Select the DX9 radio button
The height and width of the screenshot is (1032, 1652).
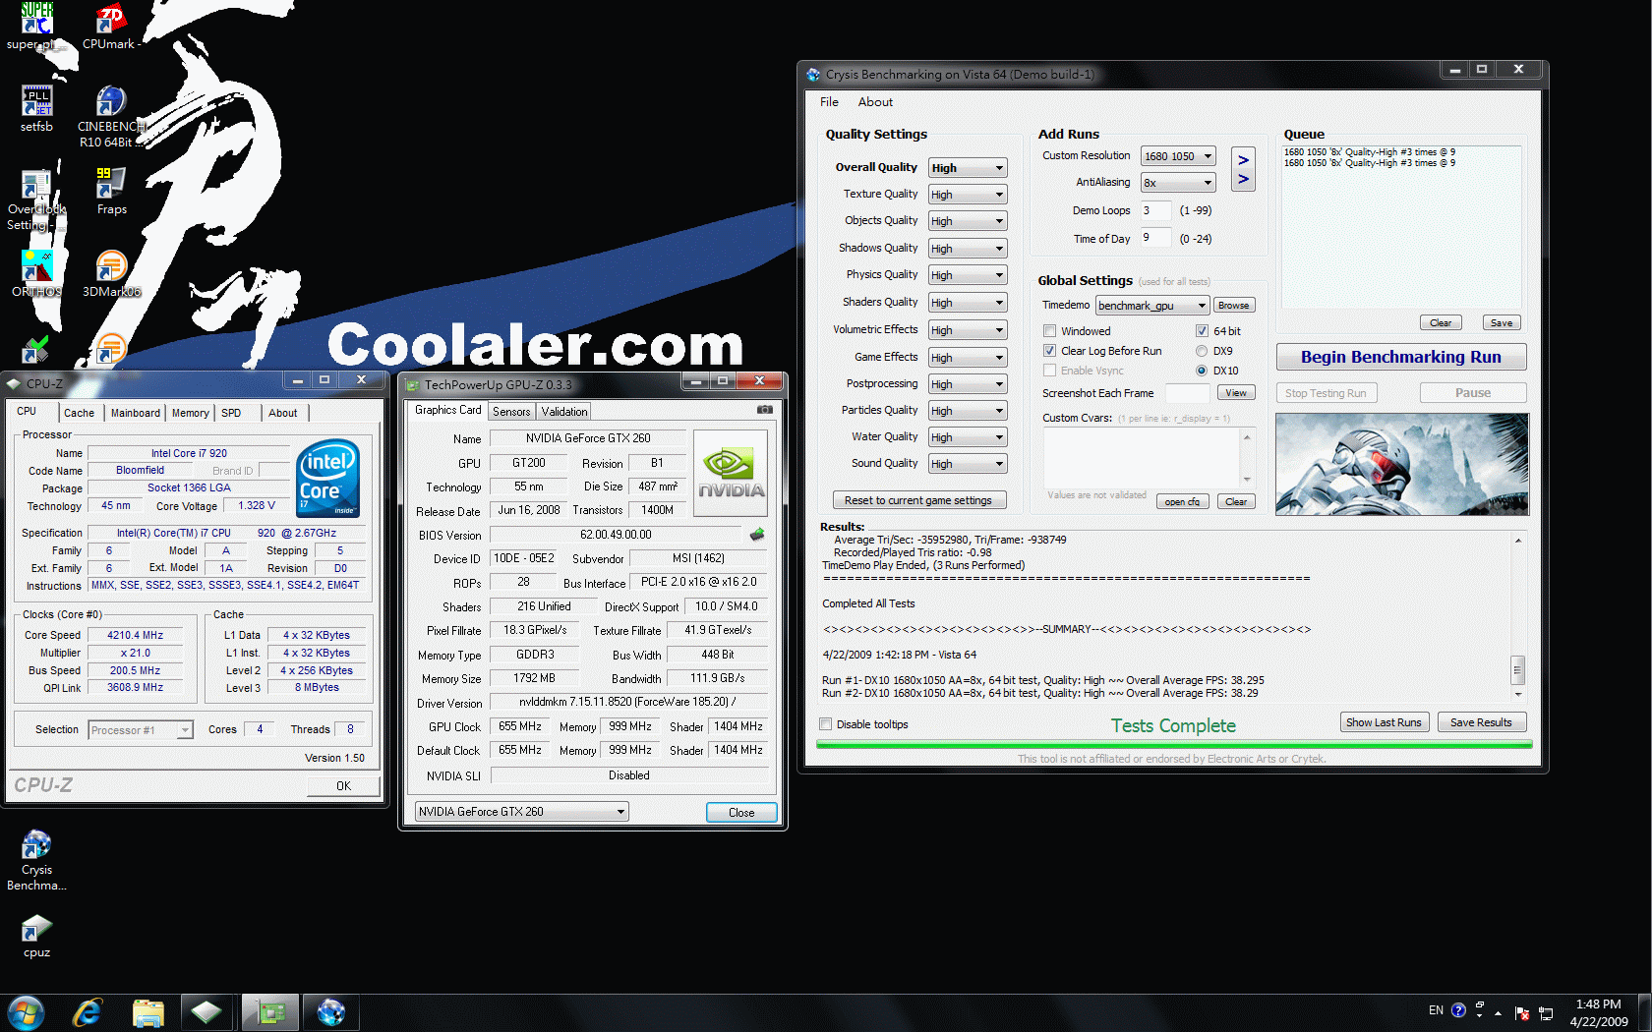(x=1202, y=351)
